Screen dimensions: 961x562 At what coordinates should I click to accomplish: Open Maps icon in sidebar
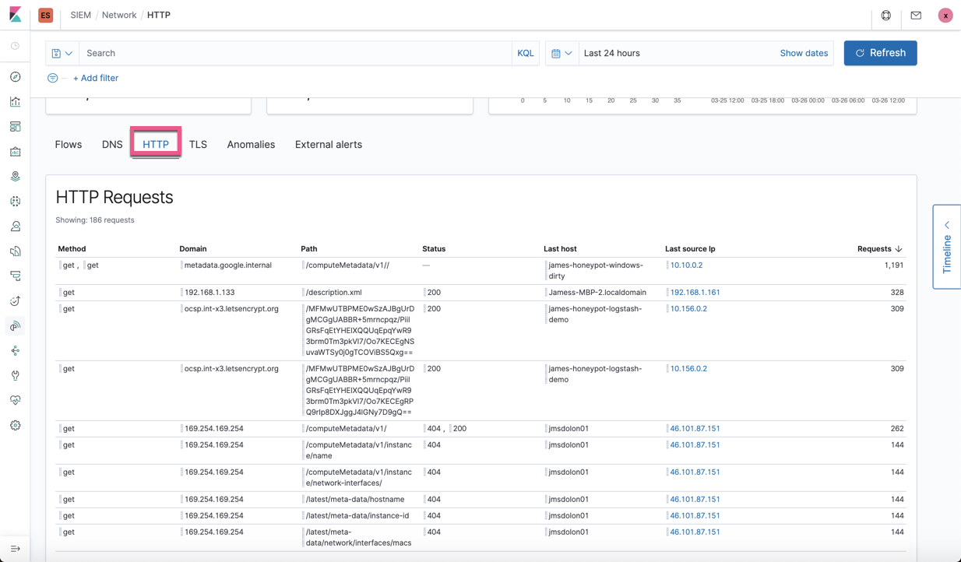15,177
